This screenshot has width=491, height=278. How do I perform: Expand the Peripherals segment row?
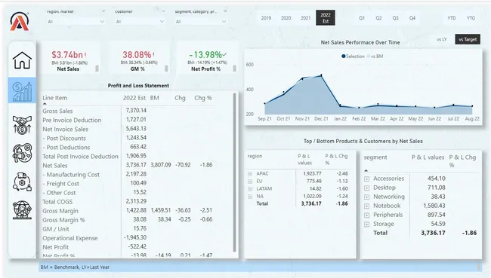click(366, 215)
